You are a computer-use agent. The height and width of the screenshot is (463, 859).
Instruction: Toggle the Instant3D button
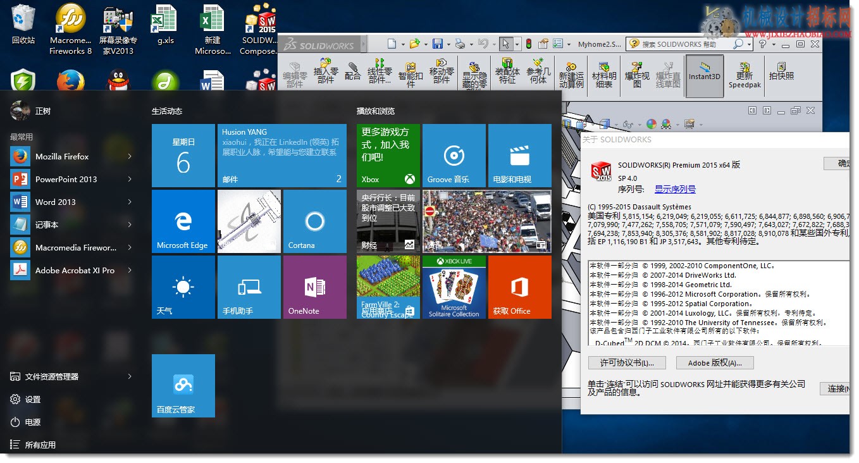pos(704,76)
